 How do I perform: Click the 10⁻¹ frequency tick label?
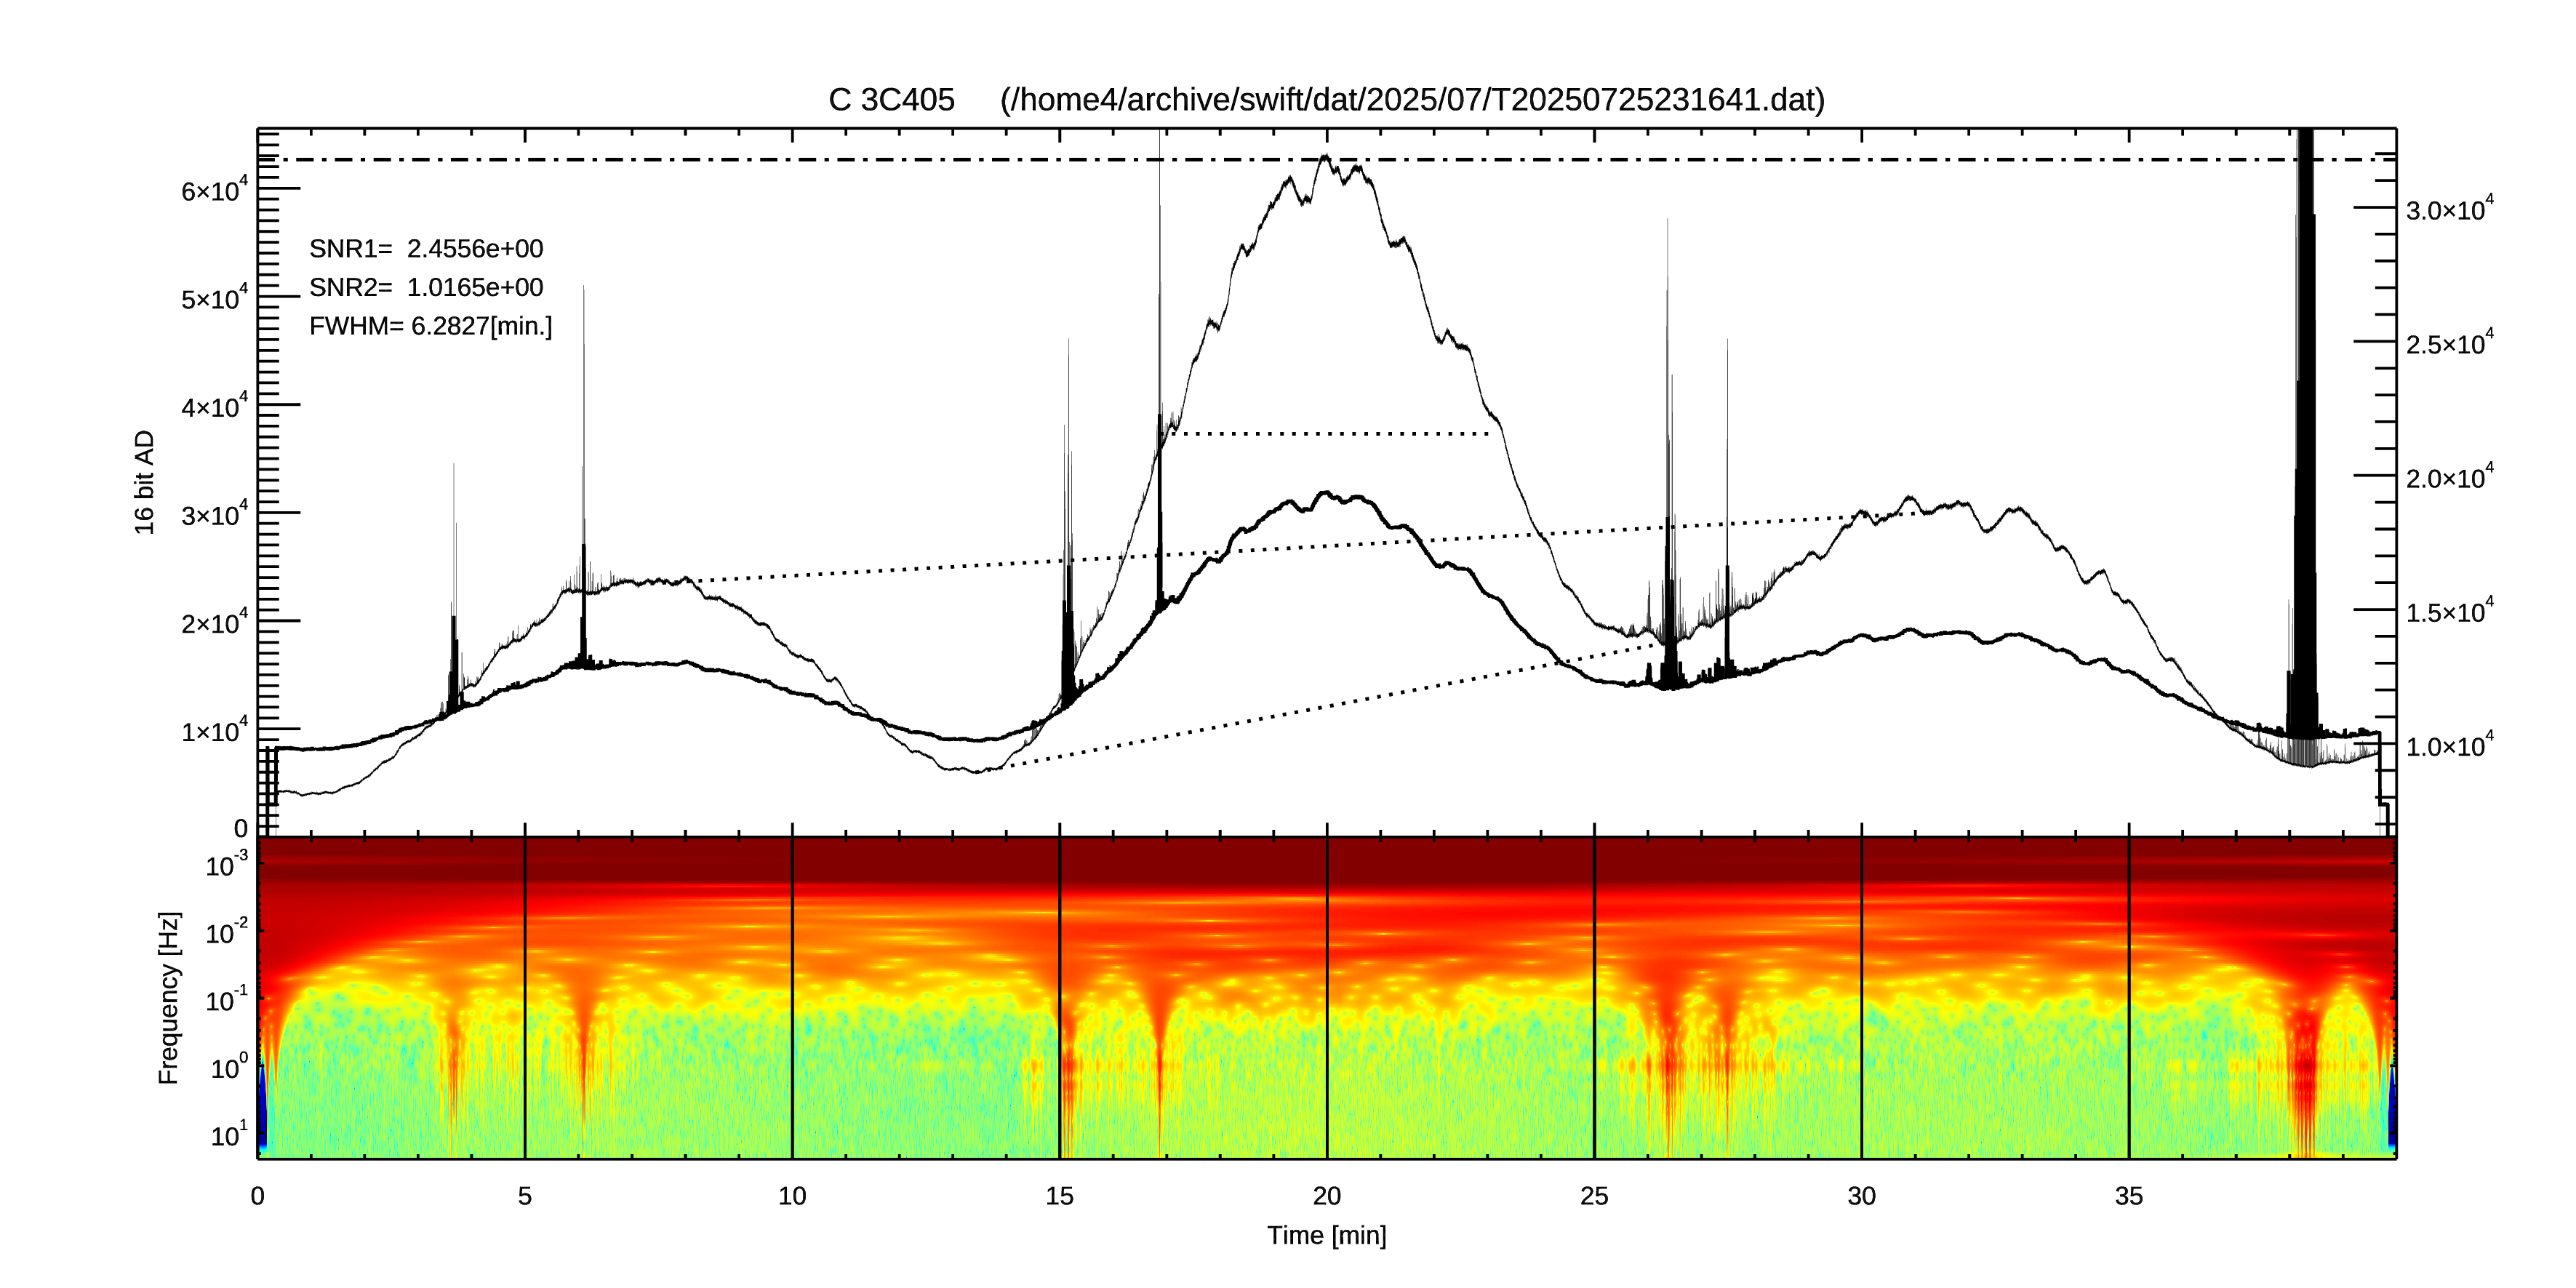click(226, 999)
